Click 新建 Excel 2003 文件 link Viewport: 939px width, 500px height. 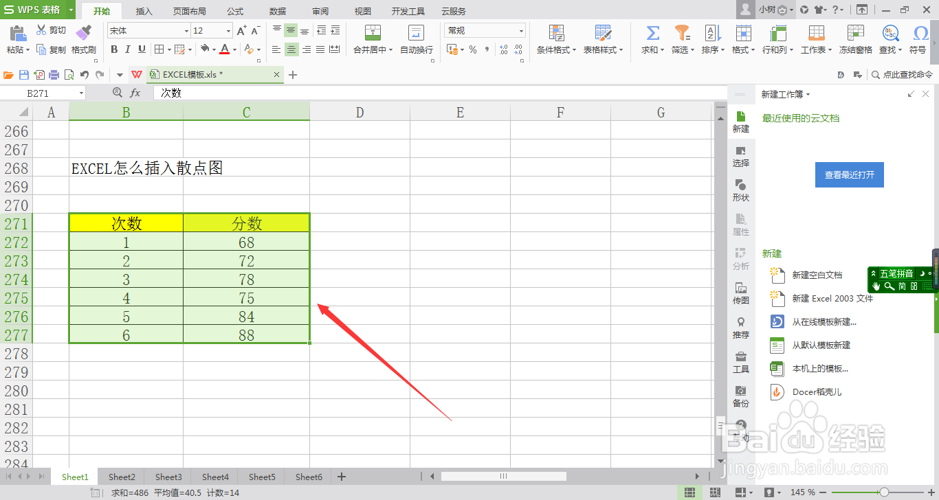pyautogui.click(x=832, y=299)
